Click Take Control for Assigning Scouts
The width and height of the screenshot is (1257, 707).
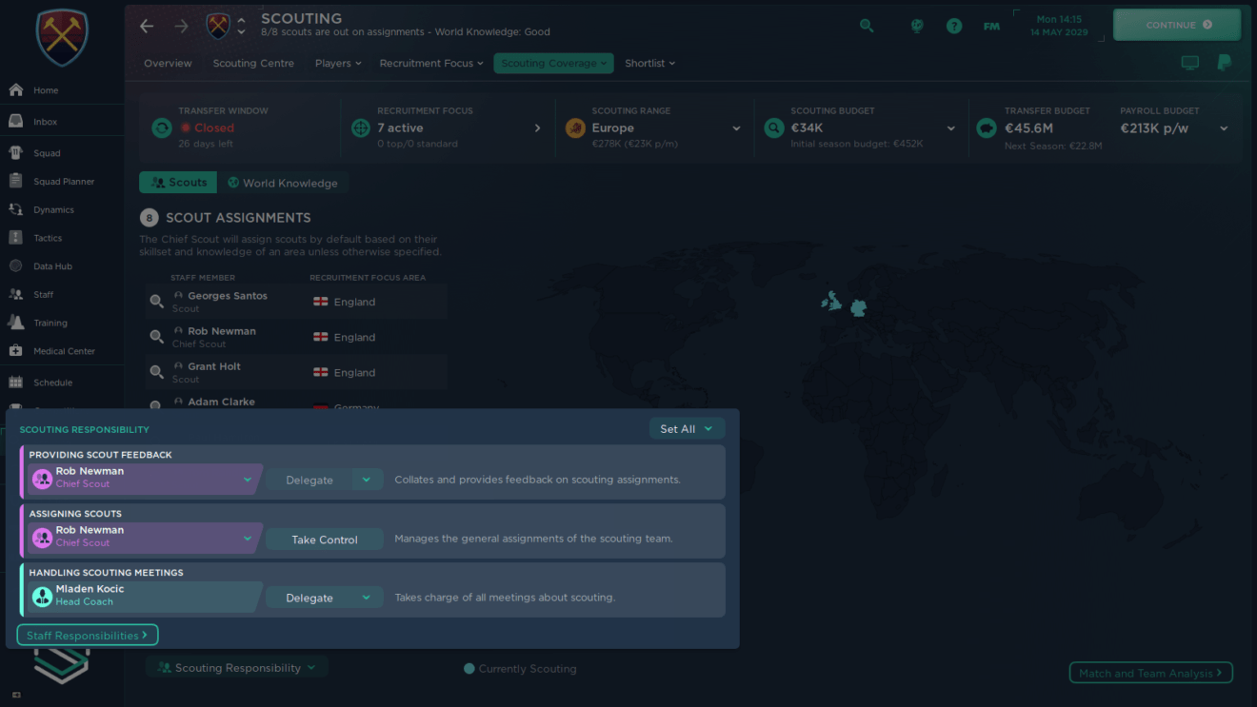(x=324, y=540)
